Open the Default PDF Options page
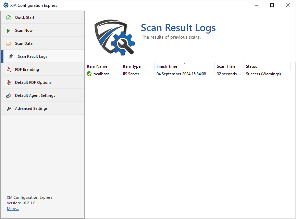Screen dimensions: 296x219 (42, 82)
